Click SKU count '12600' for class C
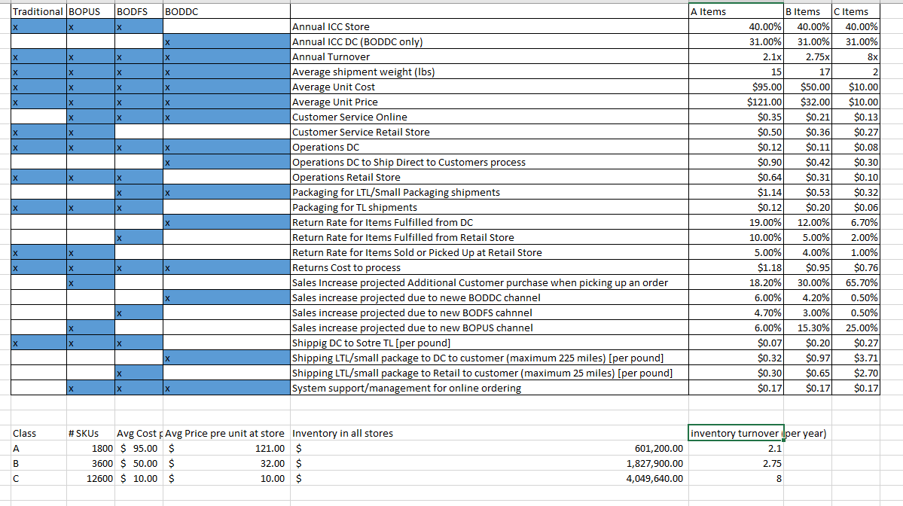Screen dimensions: 903x506 (91, 478)
